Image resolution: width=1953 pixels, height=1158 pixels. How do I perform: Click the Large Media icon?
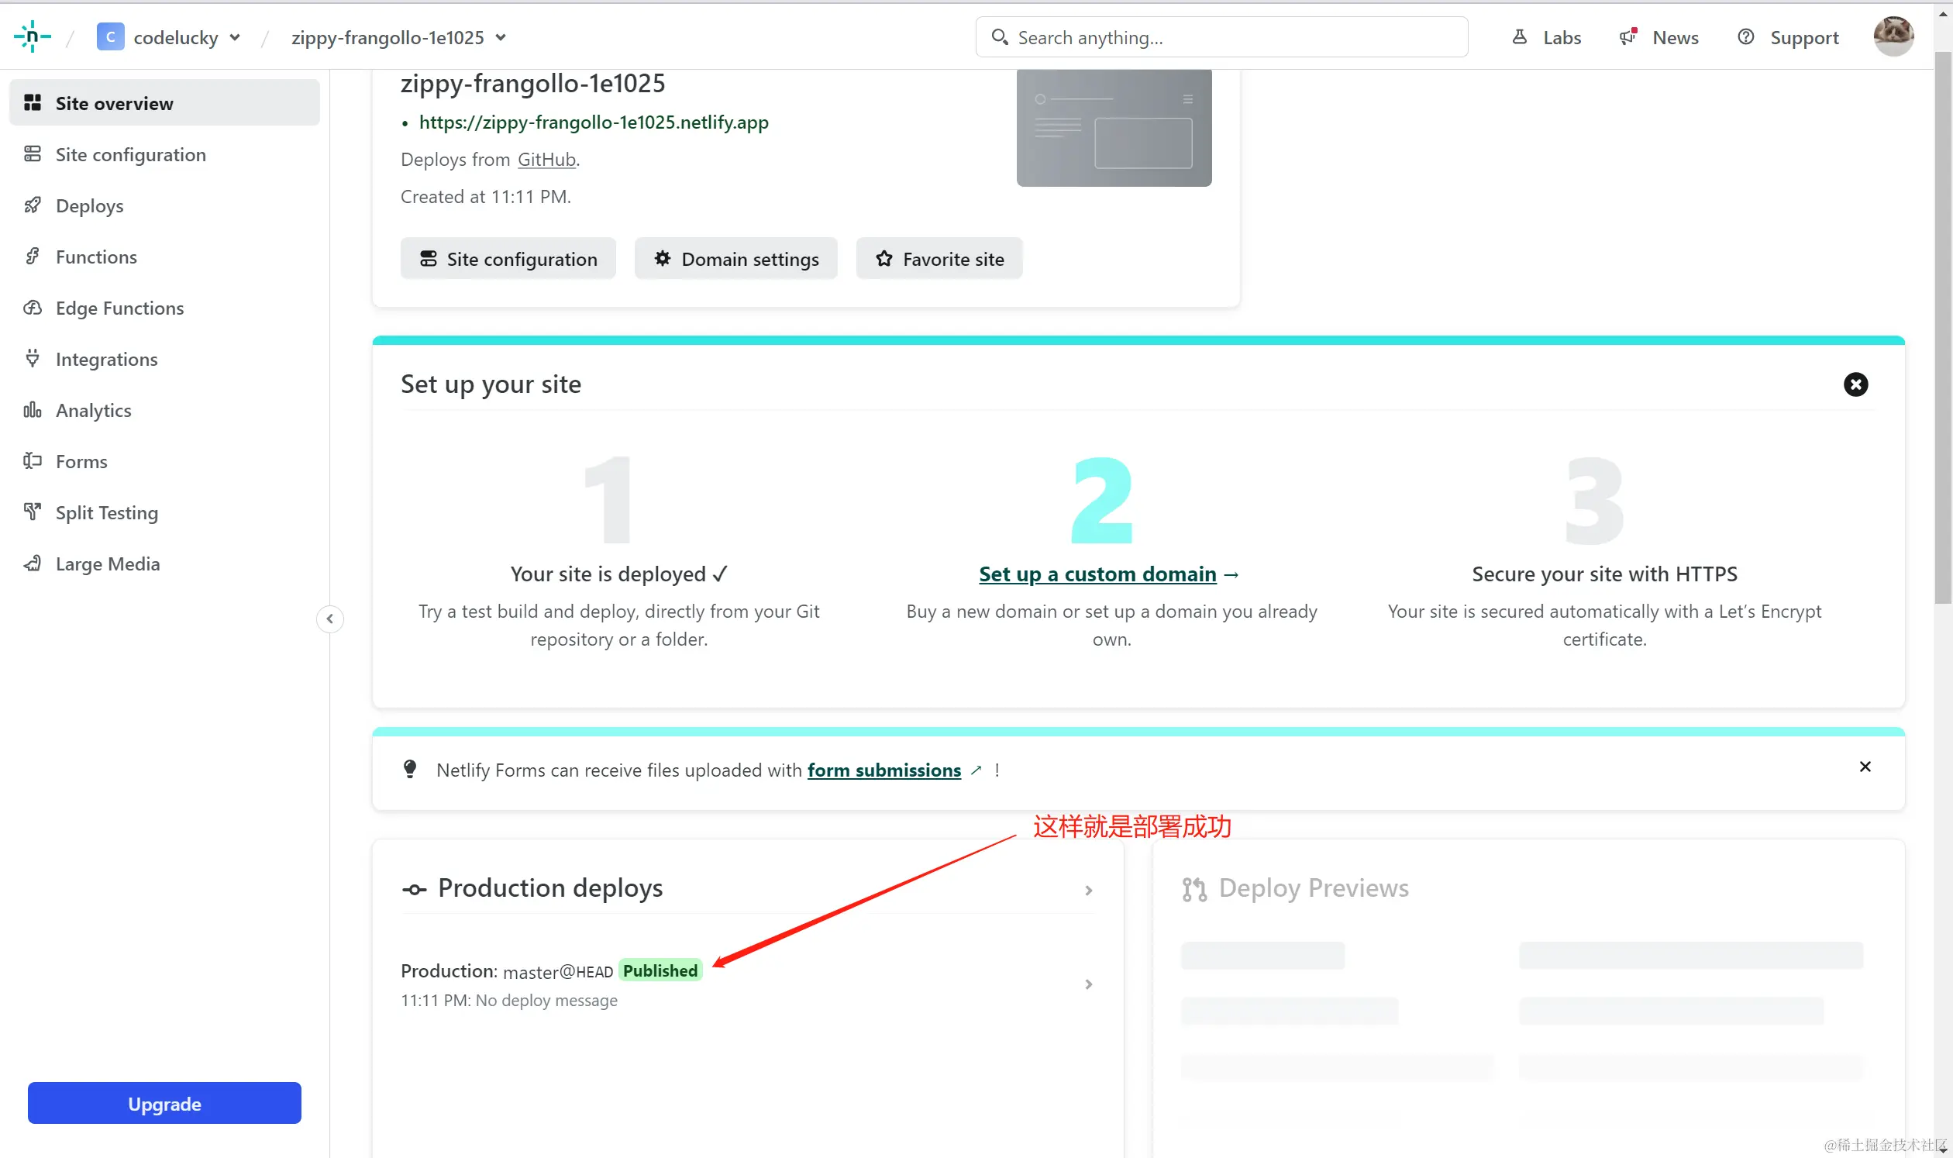(x=32, y=563)
